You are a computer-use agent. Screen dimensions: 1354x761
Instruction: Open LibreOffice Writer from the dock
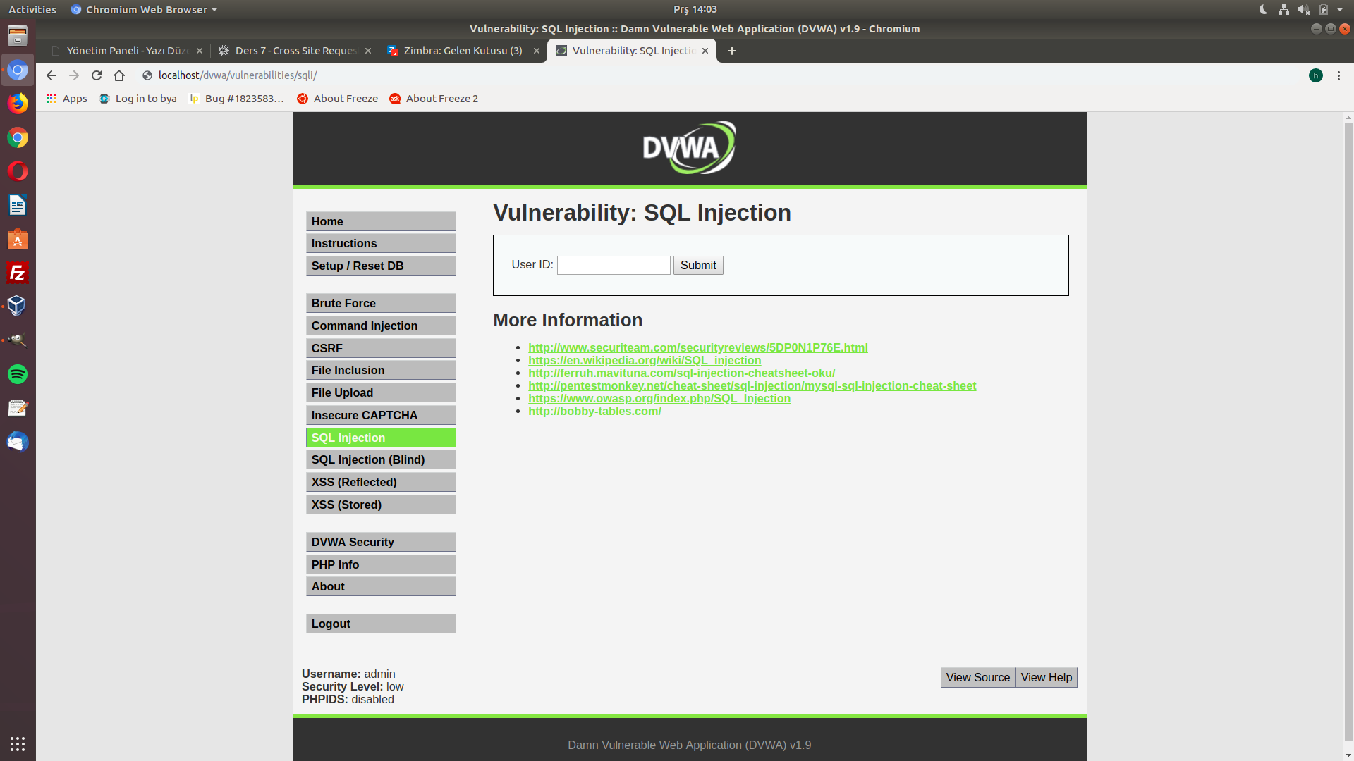pyautogui.click(x=18, y=205)
